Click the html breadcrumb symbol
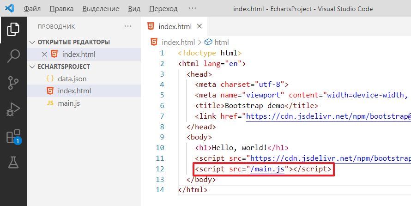 221,42
